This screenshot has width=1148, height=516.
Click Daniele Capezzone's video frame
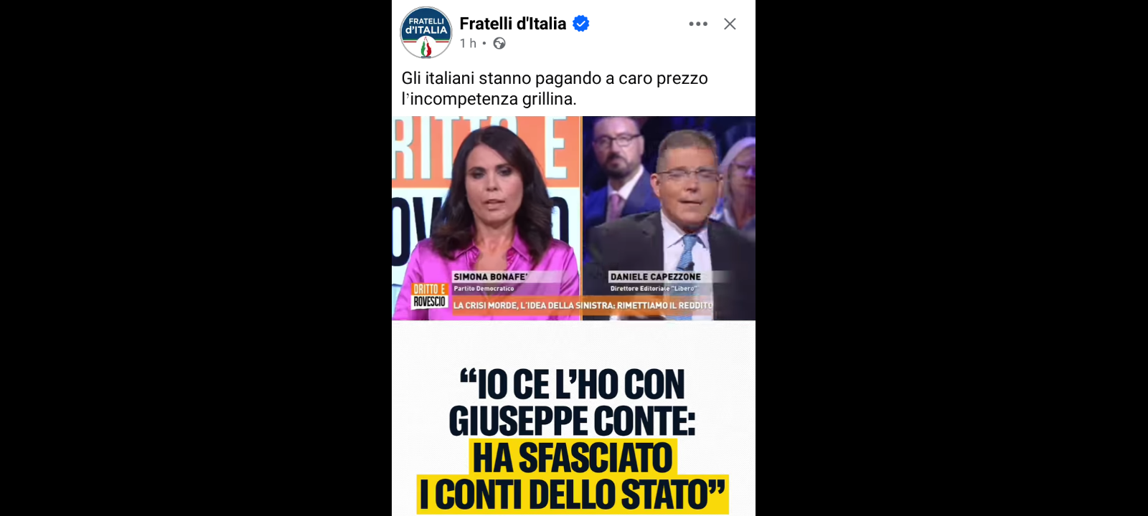669,218
